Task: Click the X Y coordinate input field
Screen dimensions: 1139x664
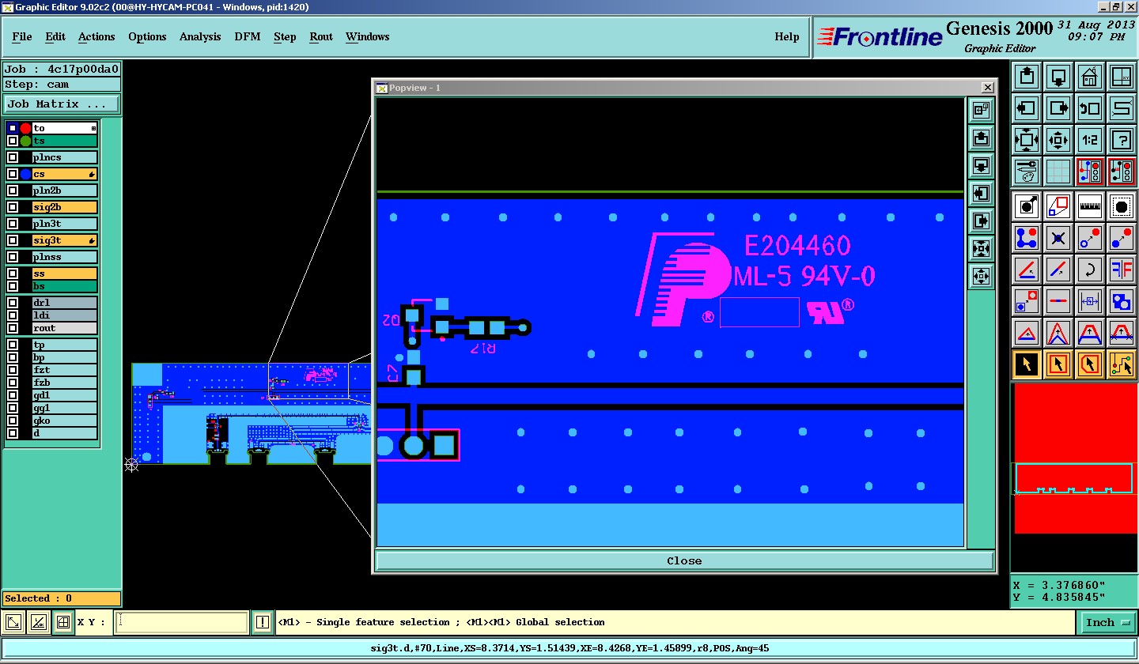Action: pos(181,623)
